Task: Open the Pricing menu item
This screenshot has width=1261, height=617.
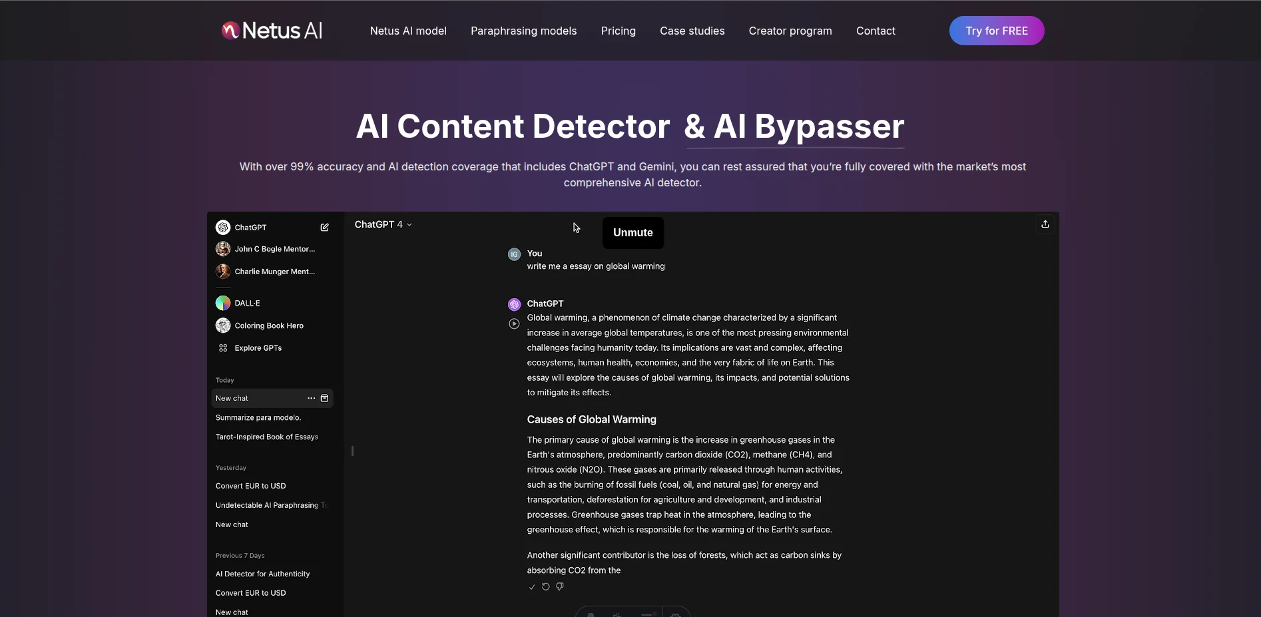Action: pyautogui.click(x=618, y=31)
